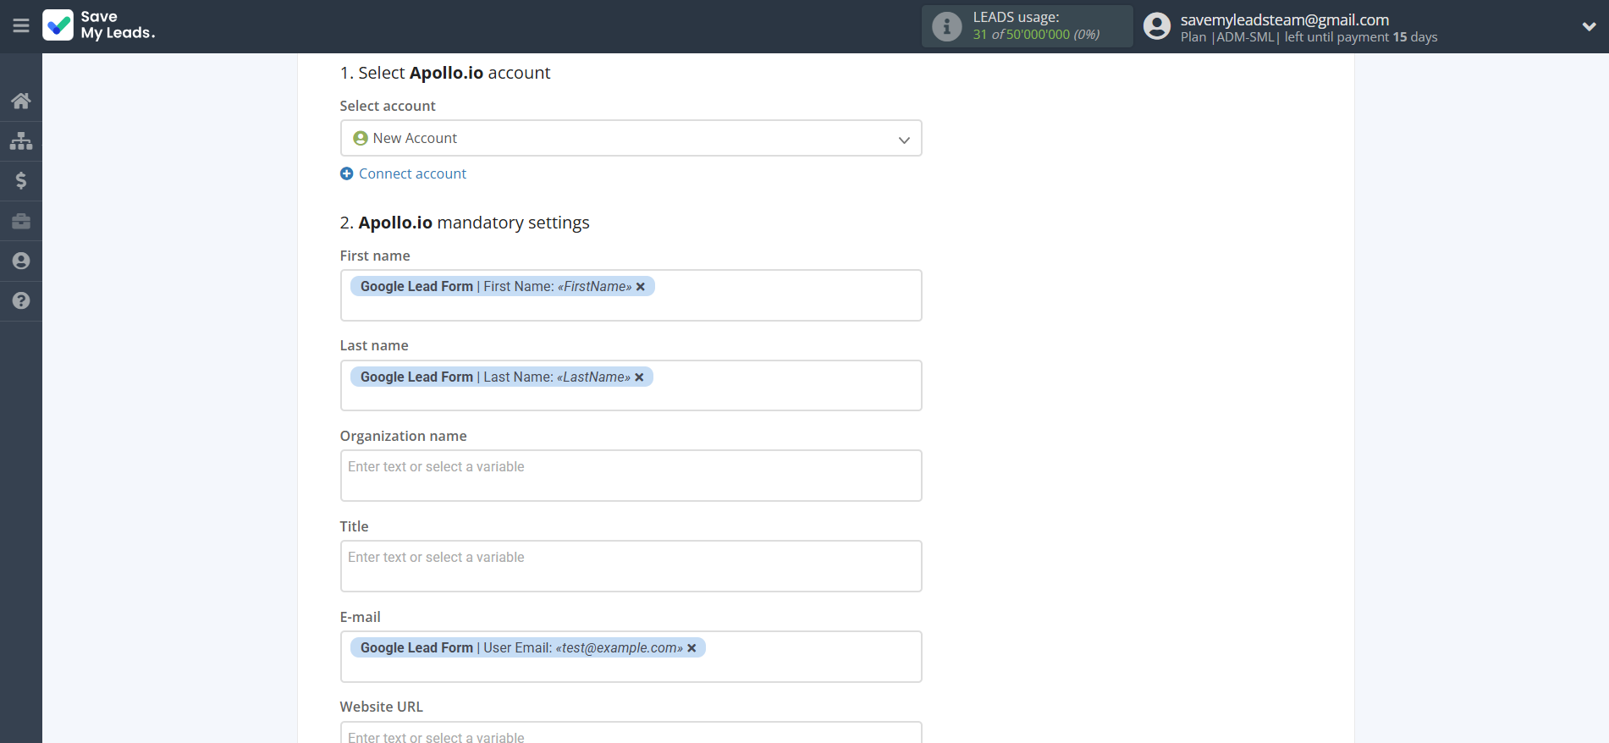Click the LEADS usage info icon
Viewport: 1609px width, 743px height.
(x=947, y=26)
